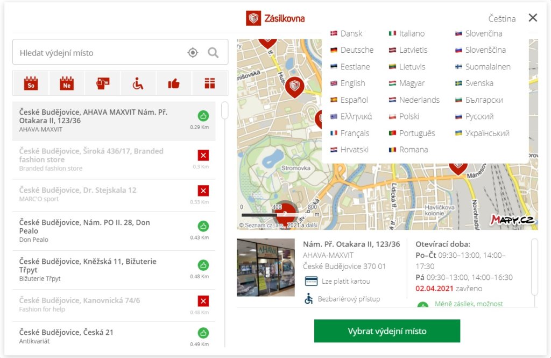The width and height of the screenshot is (551, 358).
Task: Choose English language
Action: (x=348, y=83)
